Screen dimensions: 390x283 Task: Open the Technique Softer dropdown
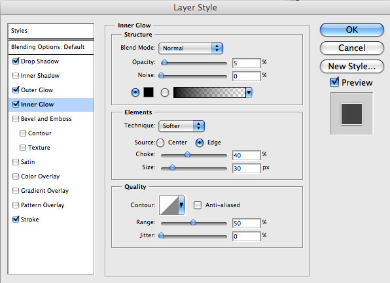click(x=181, y=126)
